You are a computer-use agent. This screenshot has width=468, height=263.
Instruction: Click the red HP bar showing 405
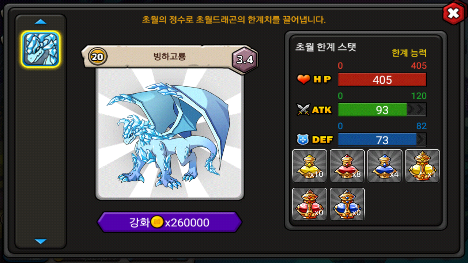(x=382, y=80)
